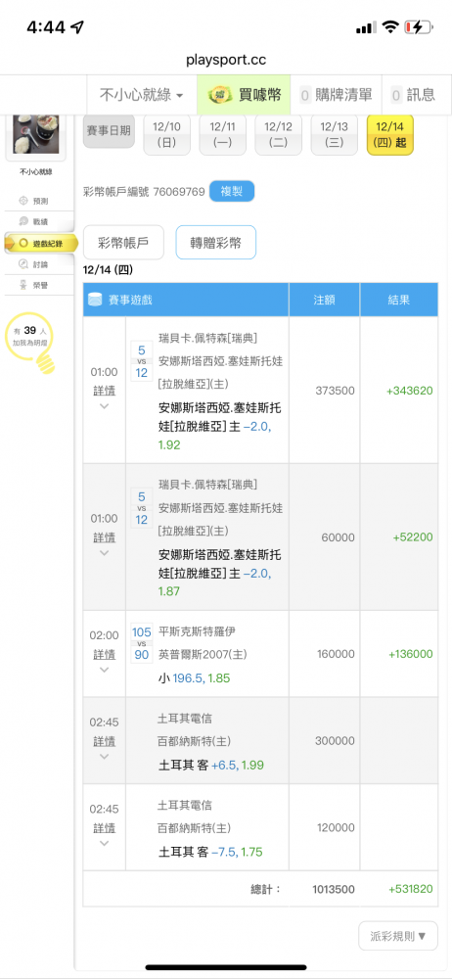The width and height of the screenshot is (452, 979).
Task: Open the 不小心就綠 user dropdown
Action: pyautogui.click(x=142, y=95)
